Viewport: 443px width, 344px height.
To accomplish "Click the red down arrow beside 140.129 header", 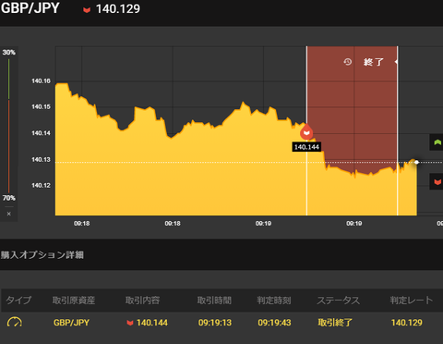I will point(87,10).
